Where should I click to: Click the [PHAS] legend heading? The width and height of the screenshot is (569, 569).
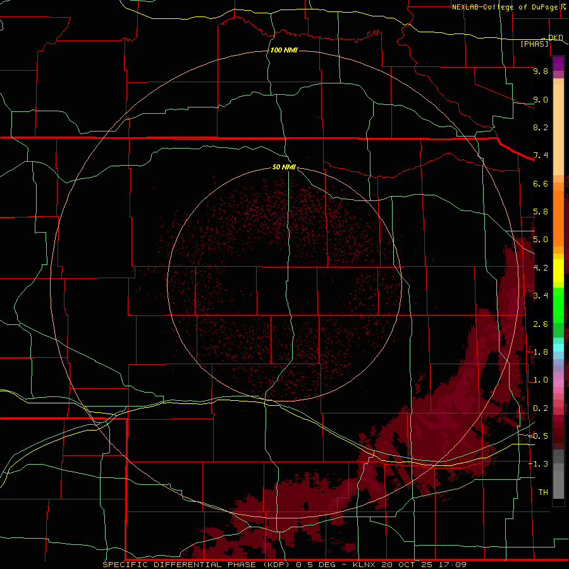(534, 44)
